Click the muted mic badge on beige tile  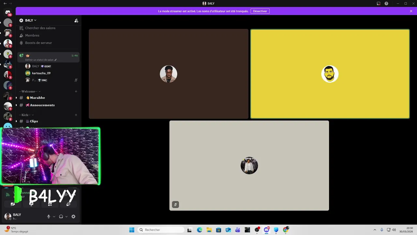click(x=176, y=205)
